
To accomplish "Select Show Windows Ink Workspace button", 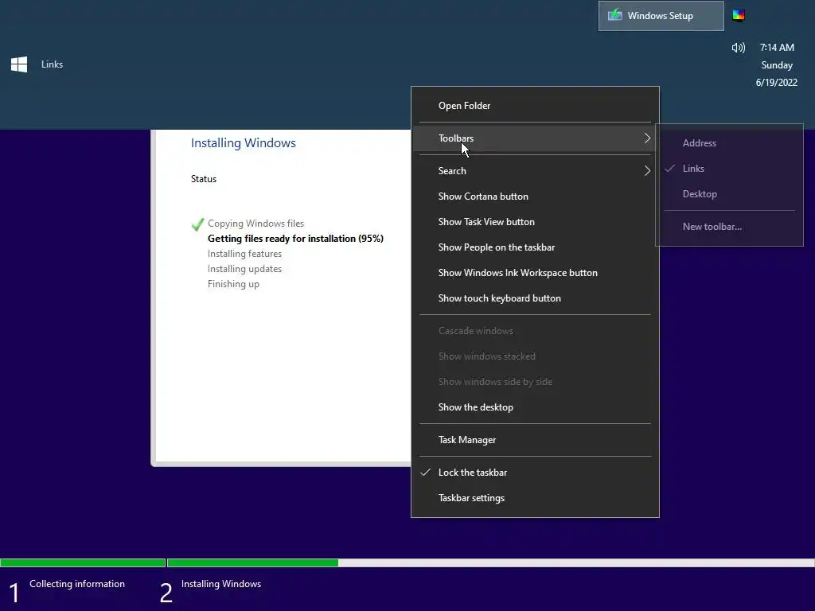I will pos(535,273).
